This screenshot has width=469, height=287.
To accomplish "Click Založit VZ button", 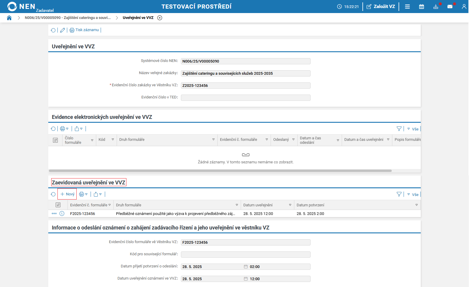I will click(x=381, y=7).
